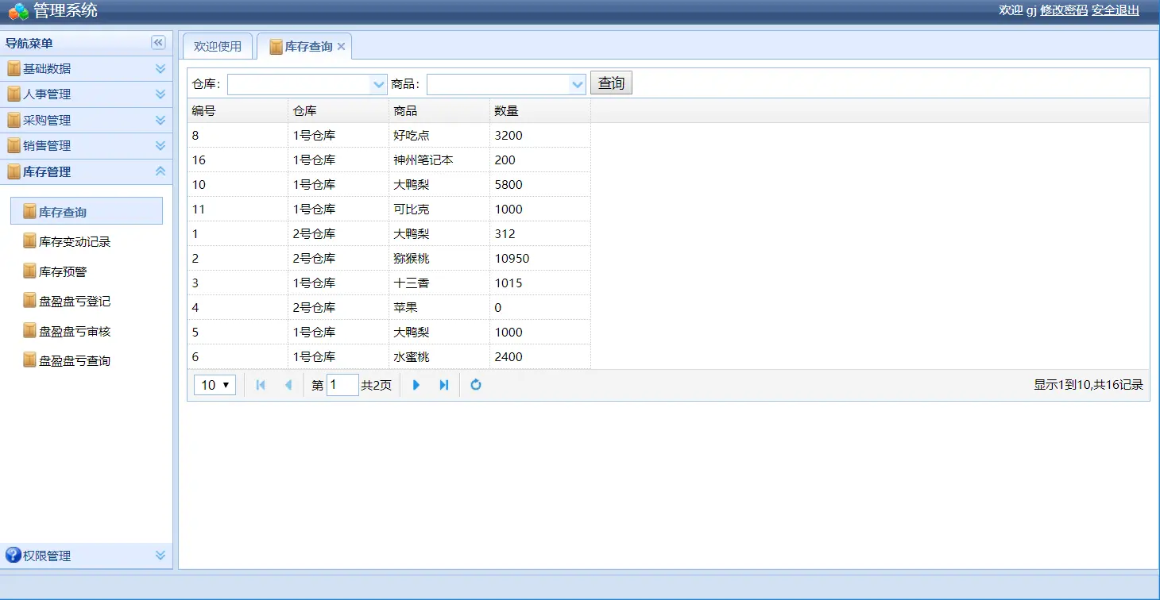1160x600 pixels.
Task: Click the quantity value 312
Action: pos(505,234)
